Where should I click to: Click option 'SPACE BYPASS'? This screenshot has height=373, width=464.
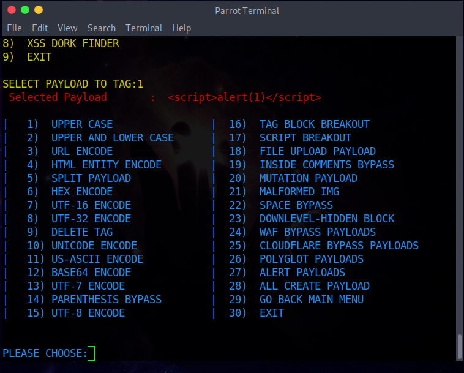click(x=296, y=205)
